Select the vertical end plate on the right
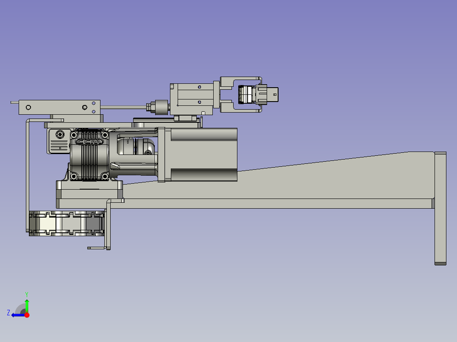 point(440,208)
